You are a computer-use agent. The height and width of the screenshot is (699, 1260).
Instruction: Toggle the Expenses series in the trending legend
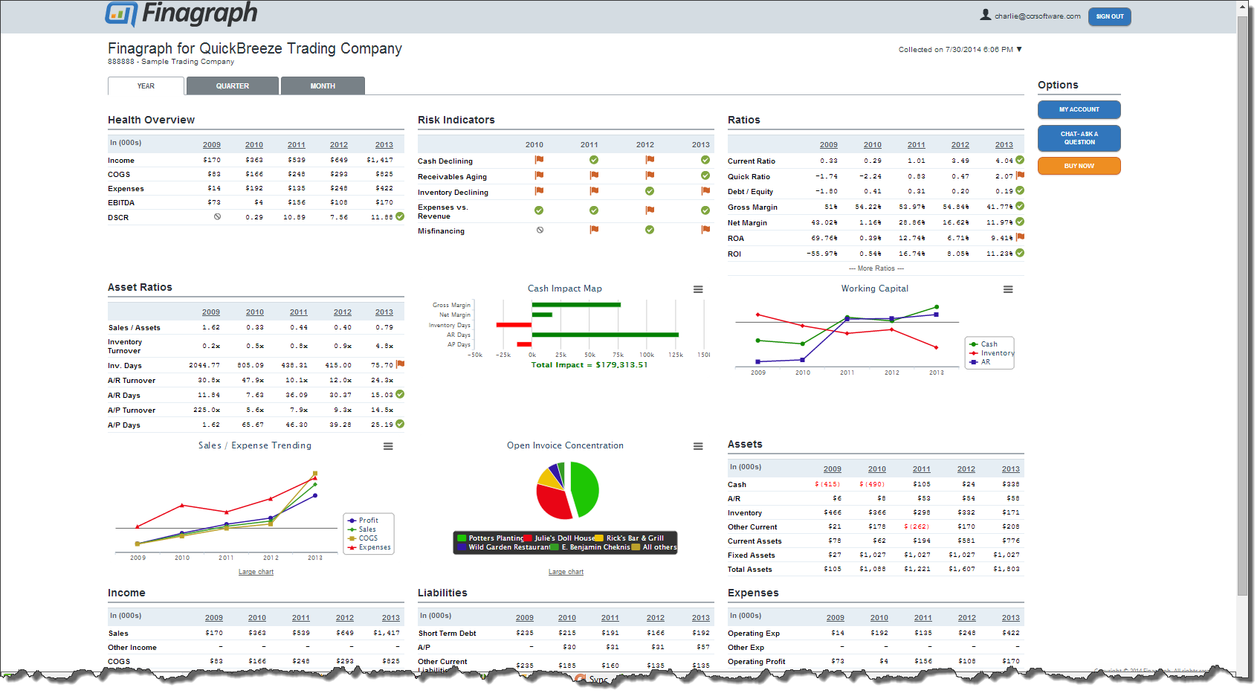click(369, 547)
